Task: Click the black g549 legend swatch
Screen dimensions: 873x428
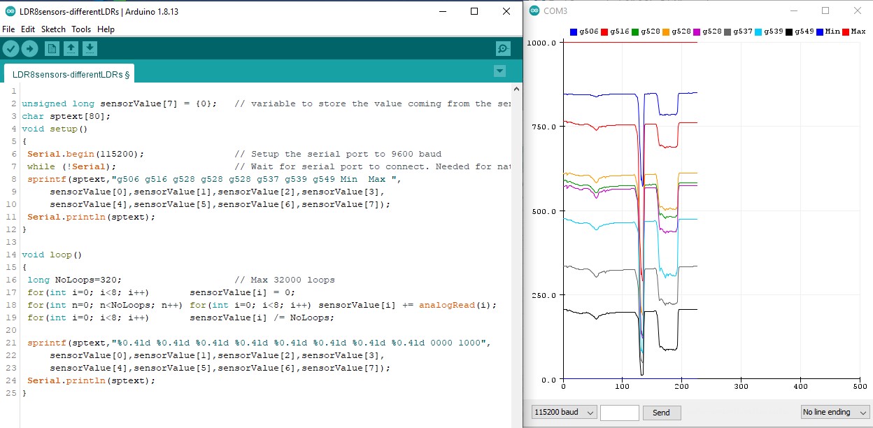Action: 789,31
